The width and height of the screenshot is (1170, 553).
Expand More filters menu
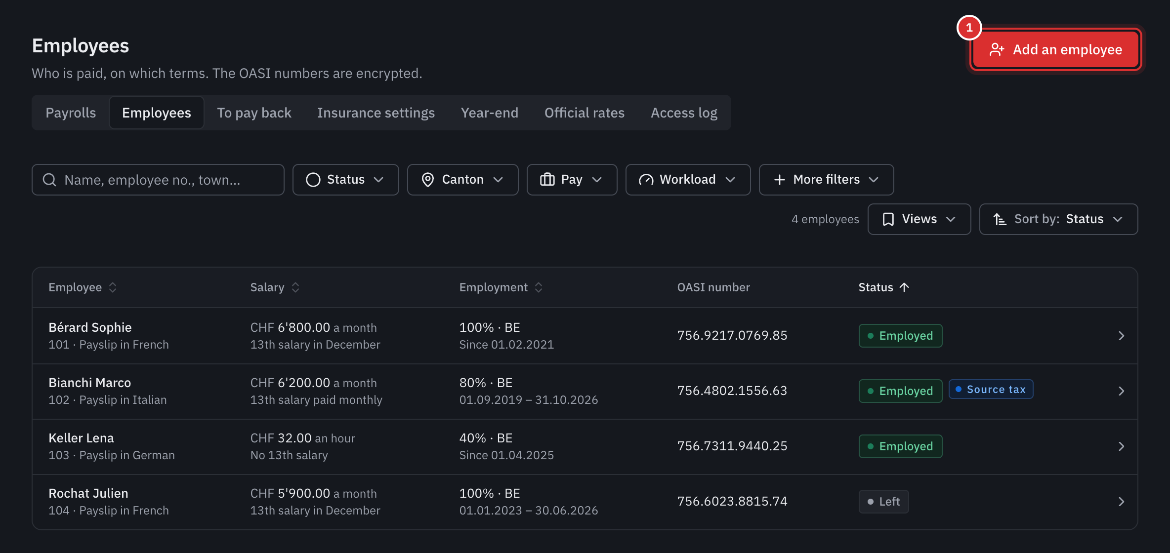coord(826,180)
